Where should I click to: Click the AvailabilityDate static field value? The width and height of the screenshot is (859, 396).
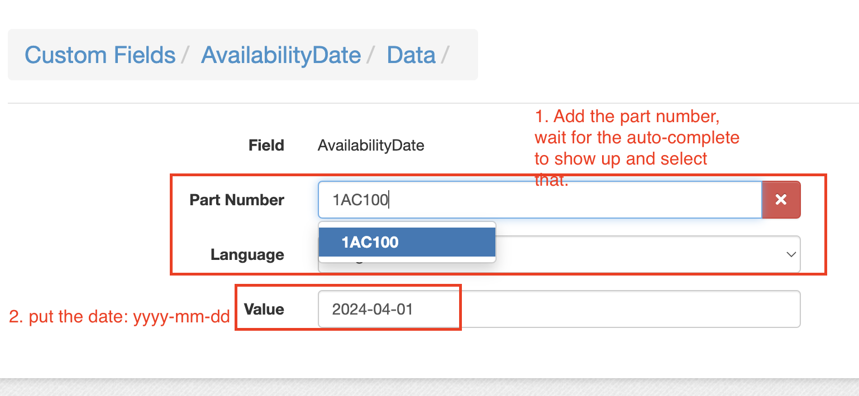pos(371,146)
